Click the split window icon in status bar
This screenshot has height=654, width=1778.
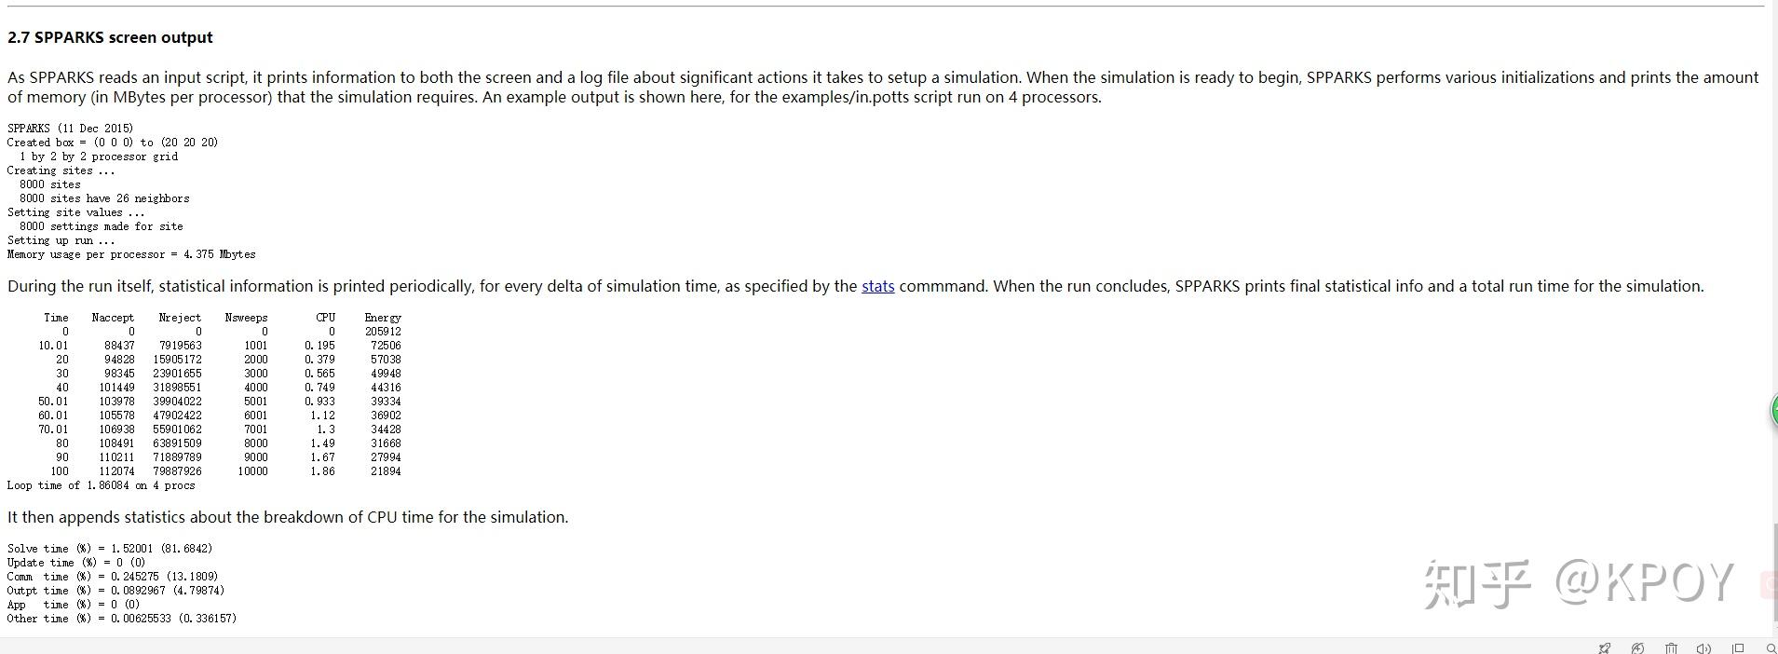pos(1738,647)
